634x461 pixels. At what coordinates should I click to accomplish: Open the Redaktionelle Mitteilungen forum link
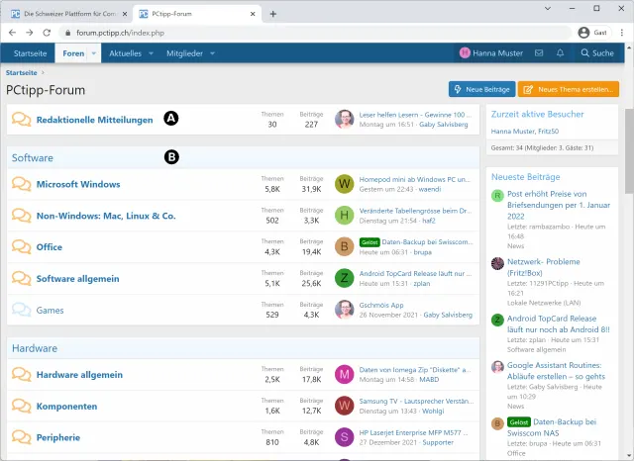pyautogui.click(x=92, y=119)
